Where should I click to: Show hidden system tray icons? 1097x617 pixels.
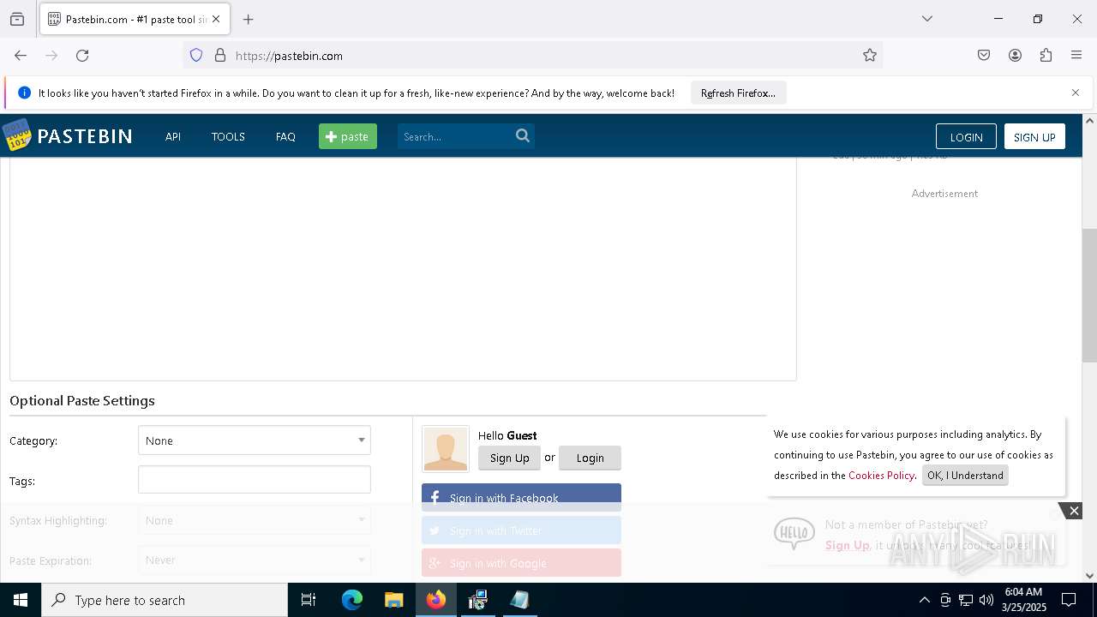coord(924,600)
